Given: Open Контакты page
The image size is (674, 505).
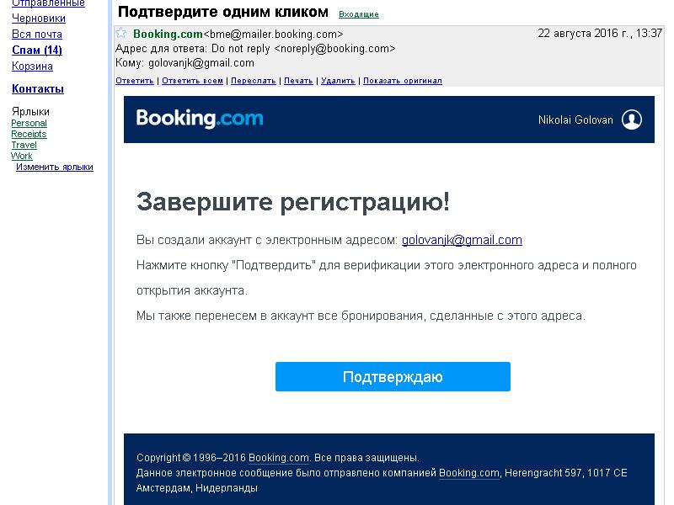Looking at the screenshot, I should tap(38, 89).
